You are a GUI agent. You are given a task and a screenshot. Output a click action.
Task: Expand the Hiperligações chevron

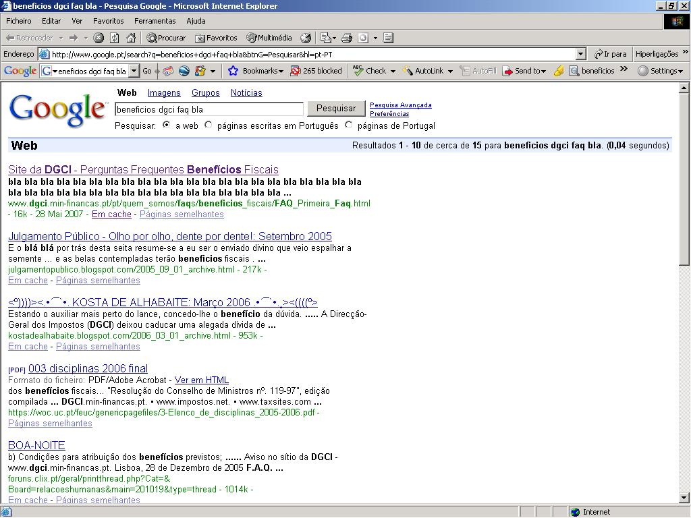686,52
